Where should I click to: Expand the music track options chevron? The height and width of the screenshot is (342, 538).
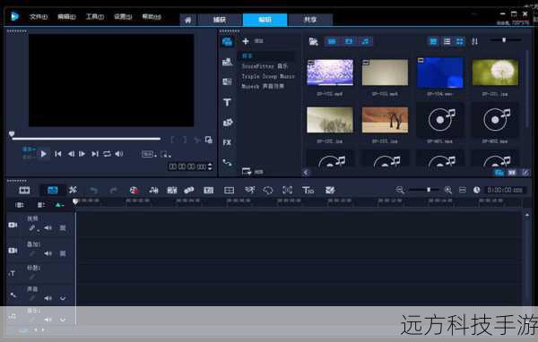coord(63,320)
